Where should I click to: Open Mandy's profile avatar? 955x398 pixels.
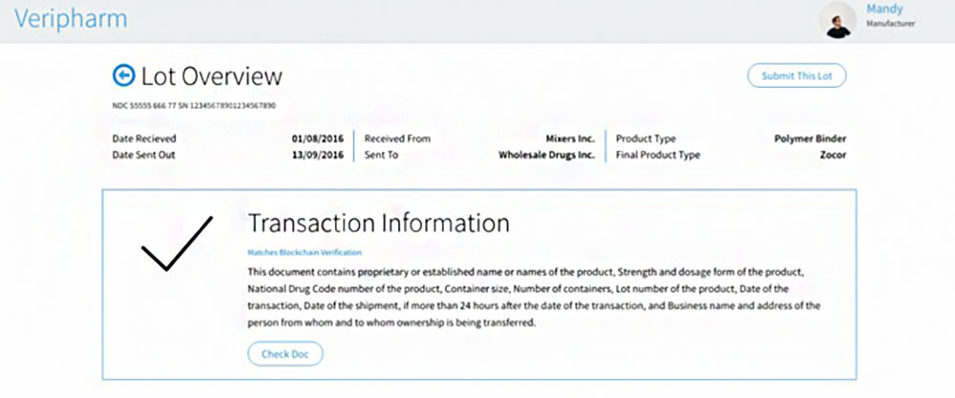pyautogui.click(x=838, y=20)
